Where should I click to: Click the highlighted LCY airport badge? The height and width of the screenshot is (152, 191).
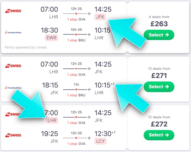(x=100, y=141)
